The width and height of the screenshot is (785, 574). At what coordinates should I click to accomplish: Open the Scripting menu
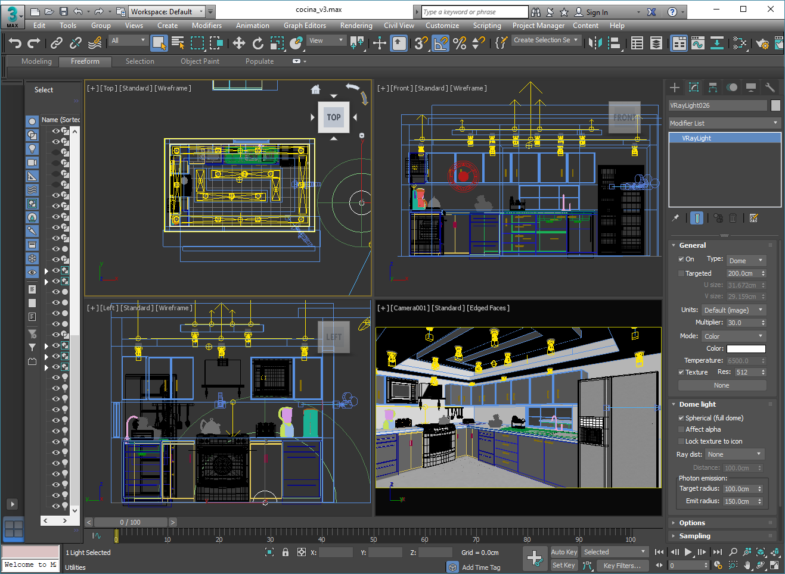coord(487,26)
